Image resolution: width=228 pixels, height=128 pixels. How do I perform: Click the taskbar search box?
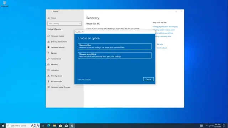(x=23, y=126)
